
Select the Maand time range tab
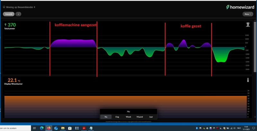[140, 117]
